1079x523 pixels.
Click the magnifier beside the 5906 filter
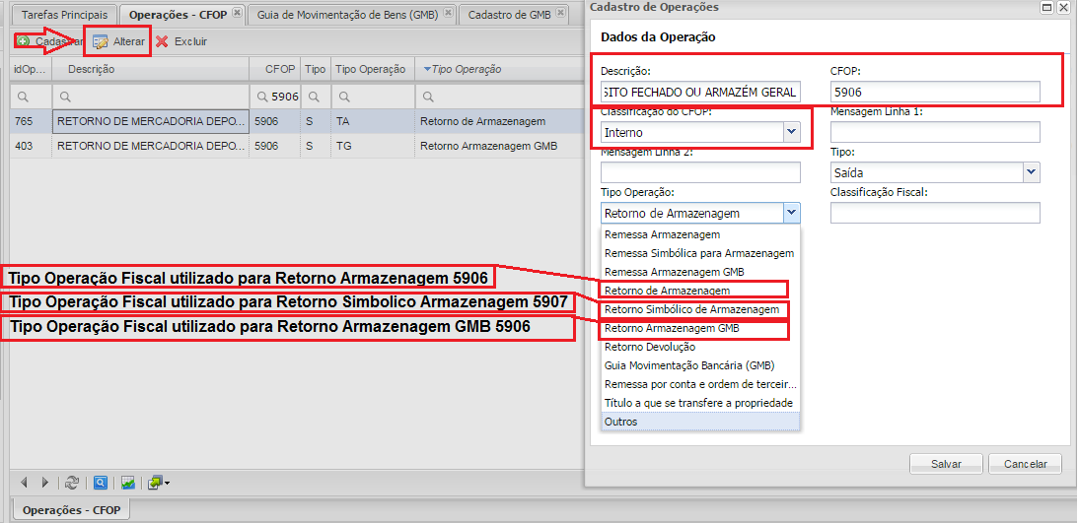point(263,97)
